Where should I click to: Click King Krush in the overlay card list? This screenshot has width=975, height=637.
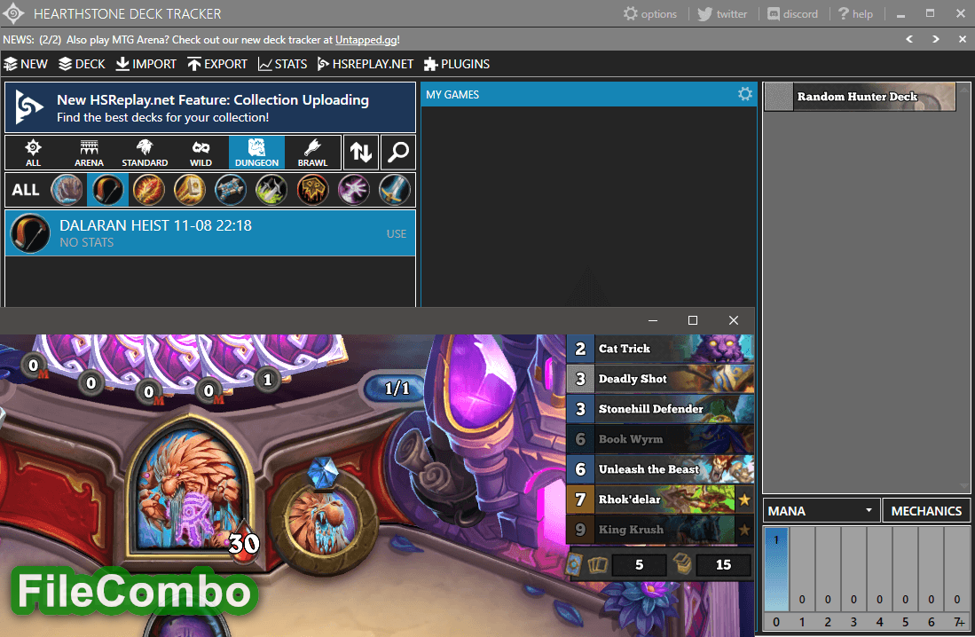[660, 530]
